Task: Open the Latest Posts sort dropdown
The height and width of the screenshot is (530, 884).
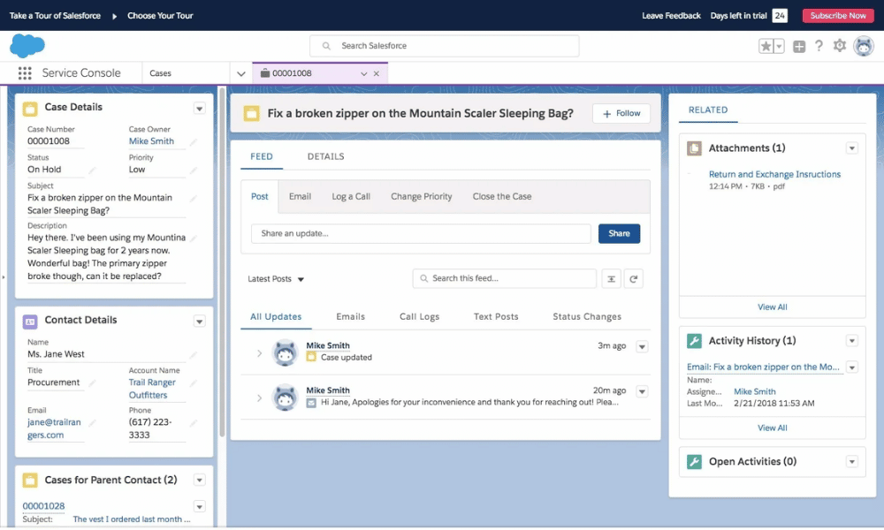Action: [276, 279]
